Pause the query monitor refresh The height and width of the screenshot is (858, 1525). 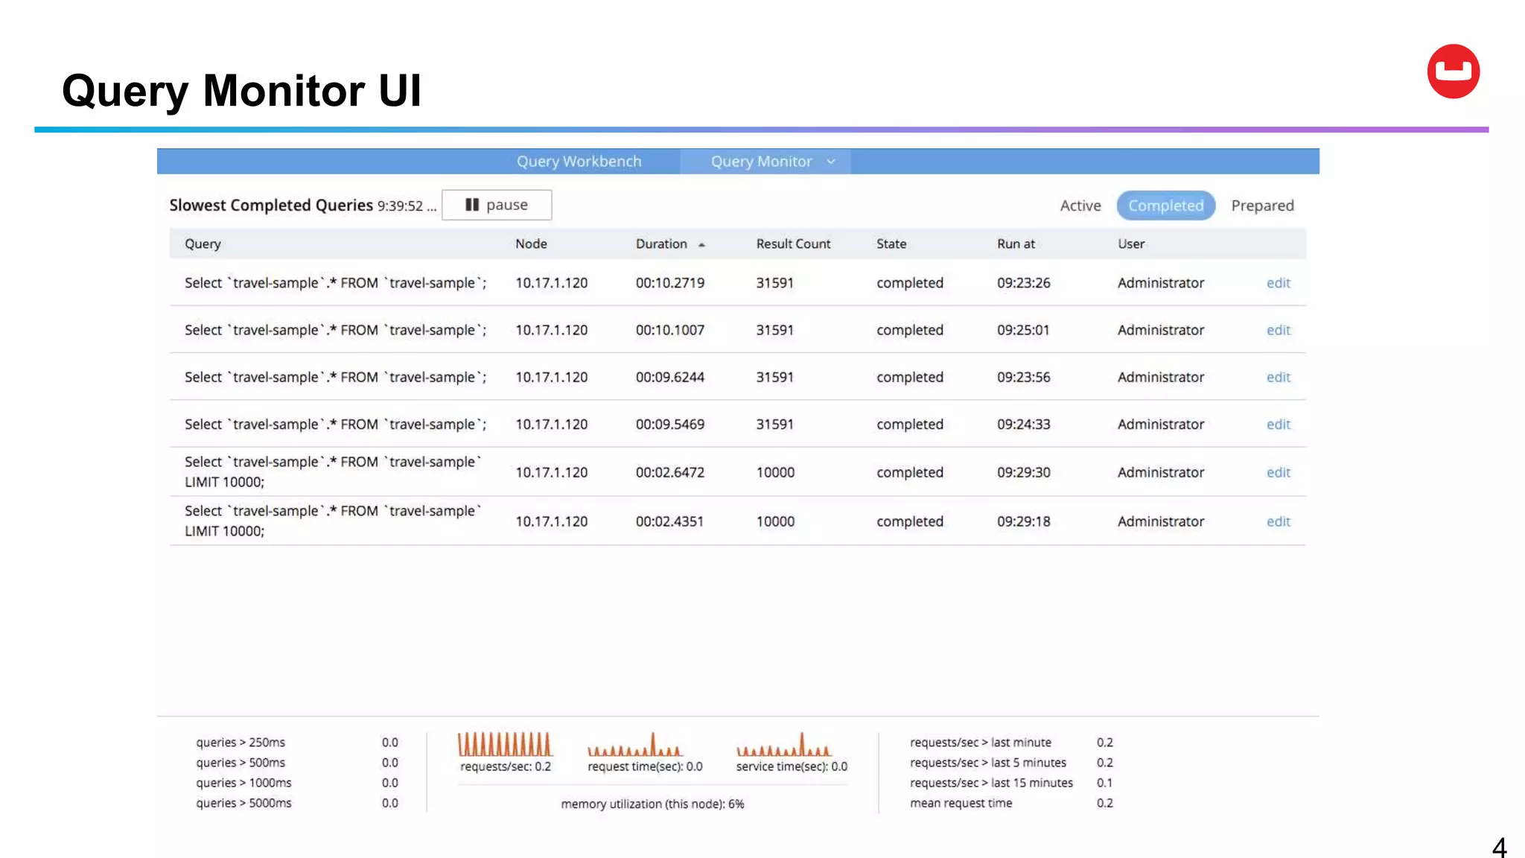[497, 205]
